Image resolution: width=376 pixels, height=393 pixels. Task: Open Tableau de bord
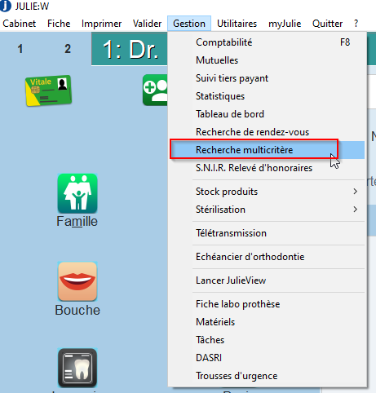point(268,114)
